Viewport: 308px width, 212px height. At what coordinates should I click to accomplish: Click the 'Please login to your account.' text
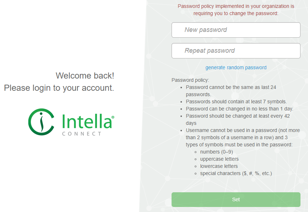[59, 88]
